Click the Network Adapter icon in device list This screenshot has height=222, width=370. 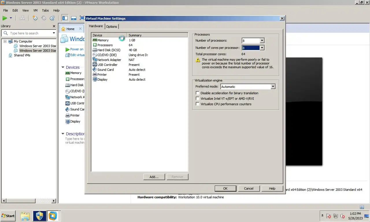click(95, 60)
